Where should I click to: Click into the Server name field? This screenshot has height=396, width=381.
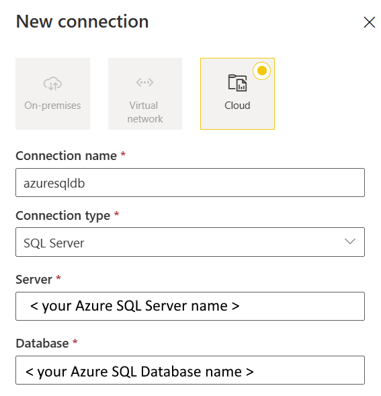click(x=190, y=307)
